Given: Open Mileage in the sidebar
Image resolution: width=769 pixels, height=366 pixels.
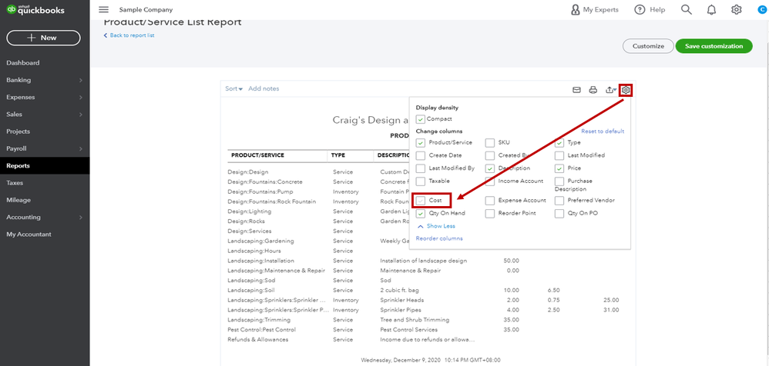Looking at the screenshot, I should (x=45, y=200).
